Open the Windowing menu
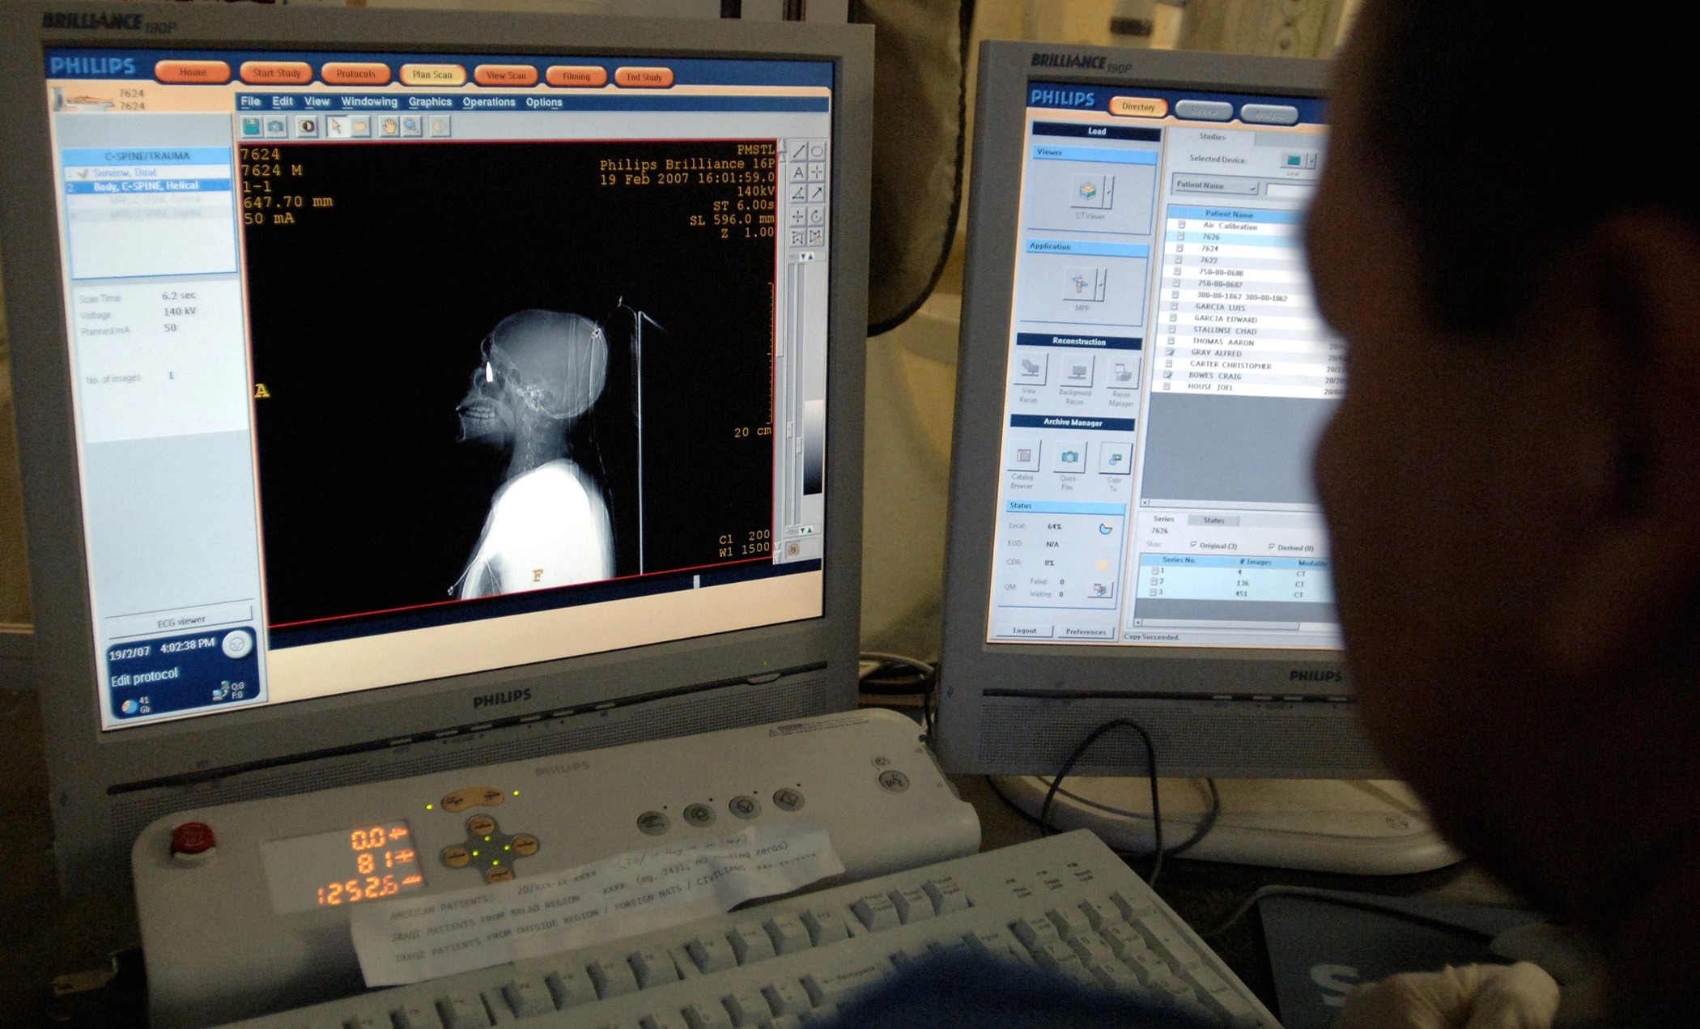1700x1029 pixels. (x=369, y=101)
